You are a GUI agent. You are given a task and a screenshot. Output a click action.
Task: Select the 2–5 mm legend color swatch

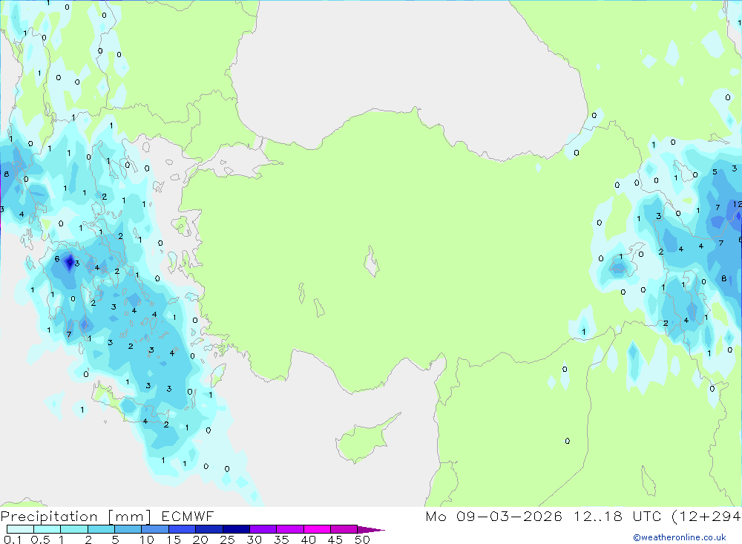coord(101,529)
